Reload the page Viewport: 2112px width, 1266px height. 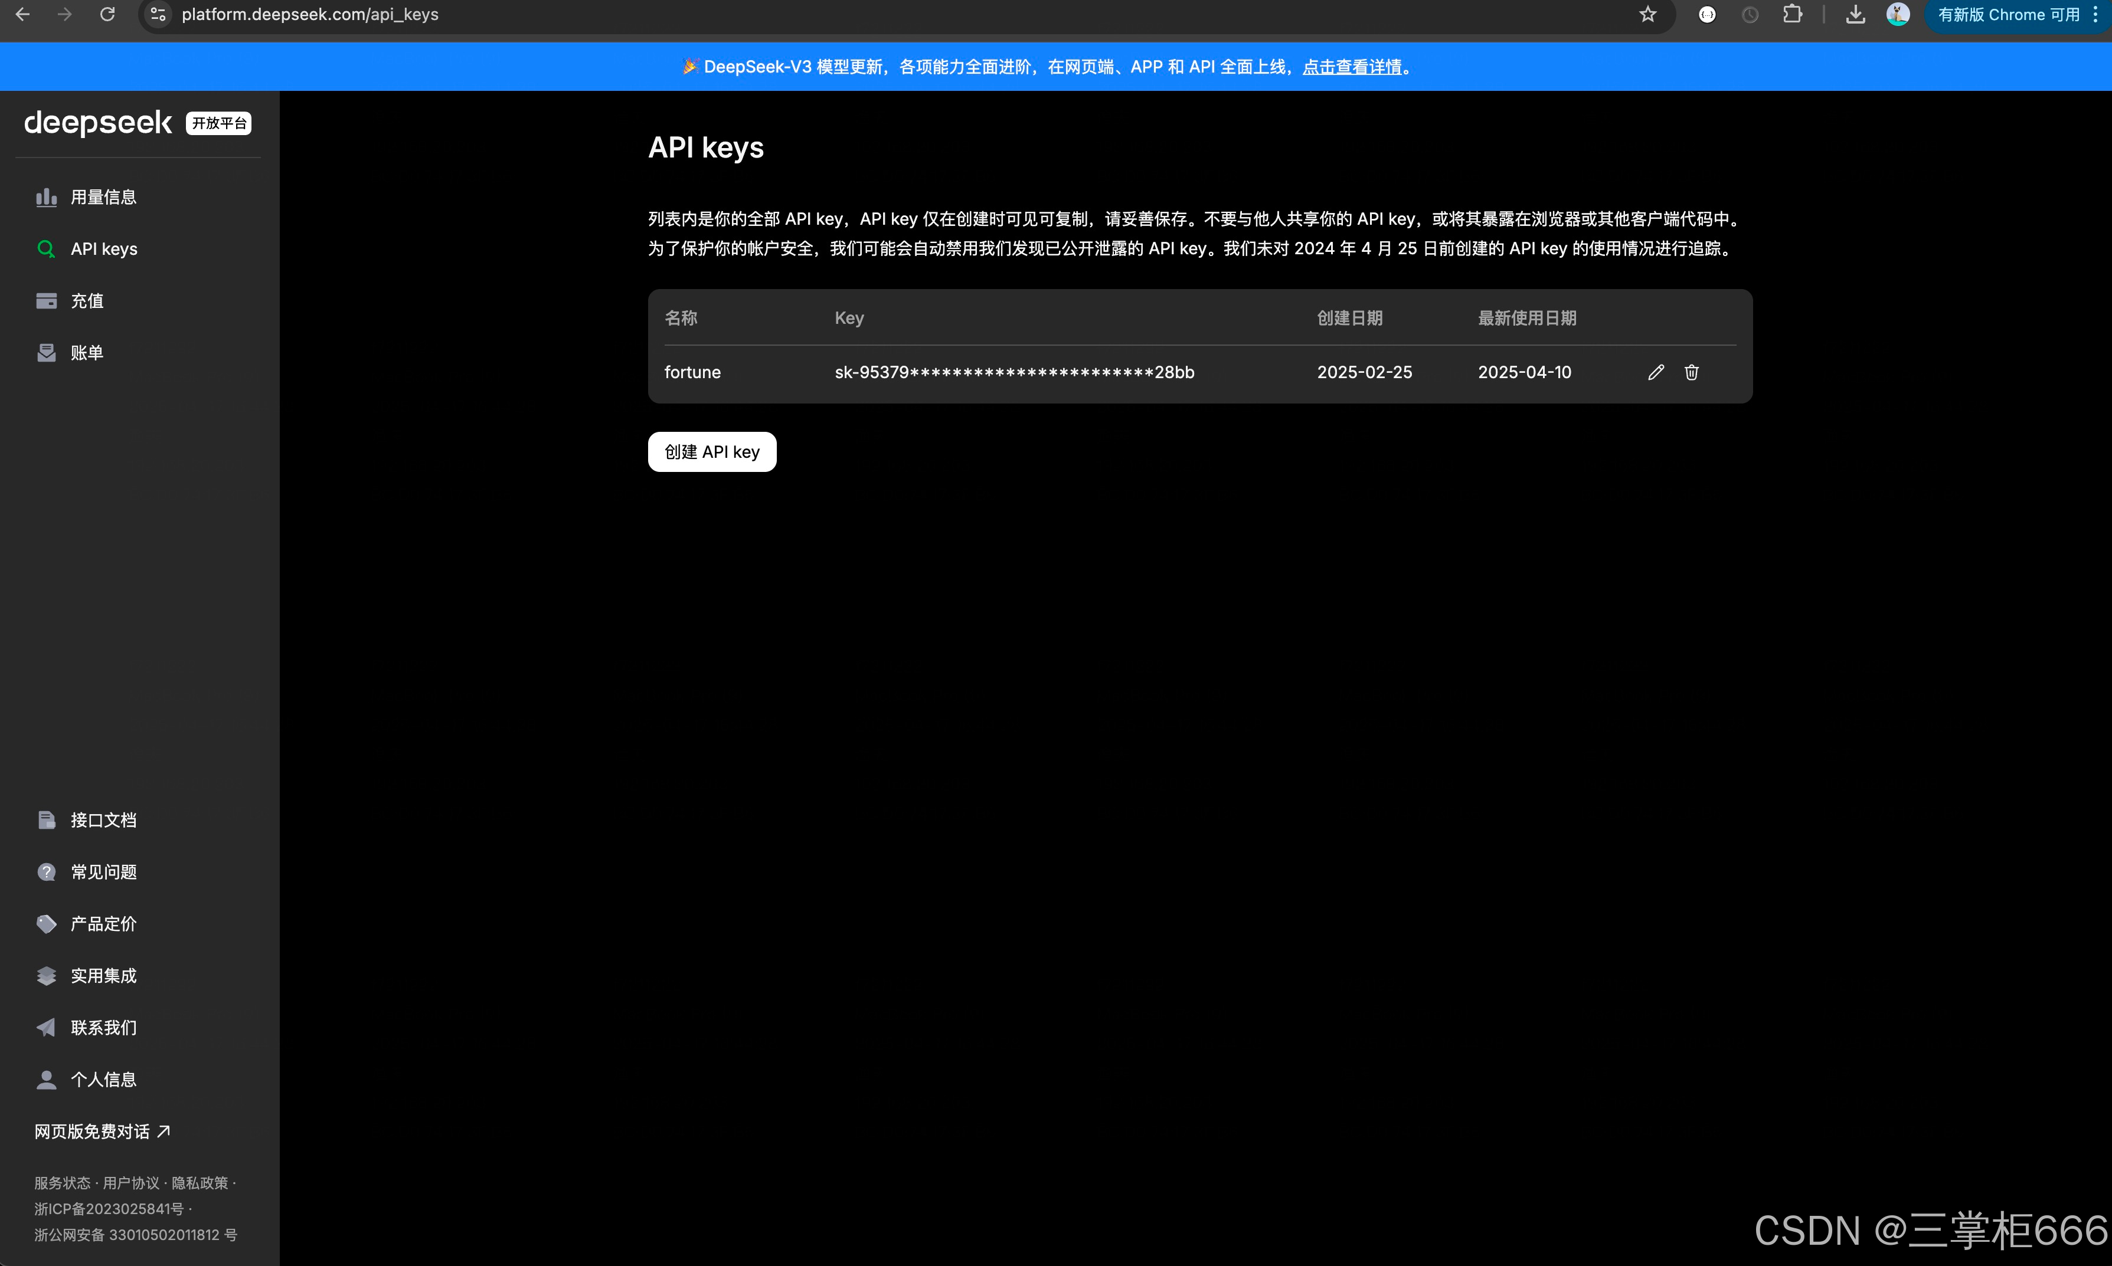click(107, 15)
